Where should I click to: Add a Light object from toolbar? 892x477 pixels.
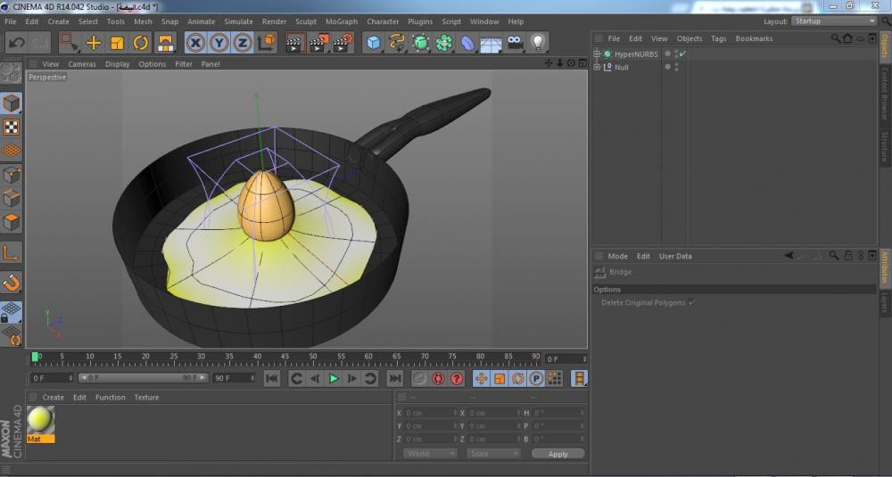point(538,43)
